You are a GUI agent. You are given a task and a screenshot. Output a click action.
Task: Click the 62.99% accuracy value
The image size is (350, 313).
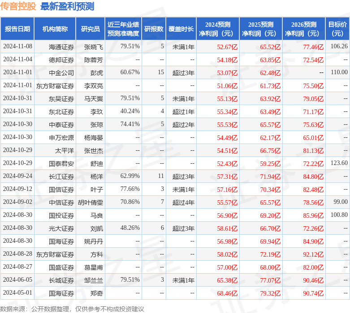click(130, 176)
